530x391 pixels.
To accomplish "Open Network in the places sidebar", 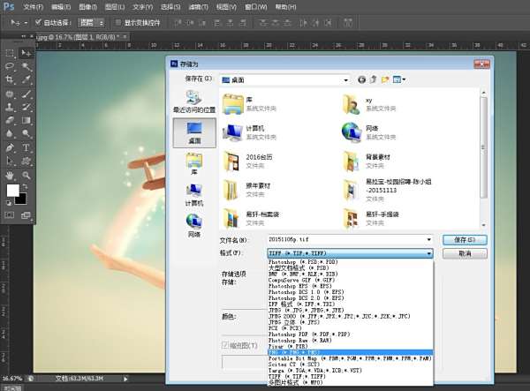I will (x=194, y=226).
